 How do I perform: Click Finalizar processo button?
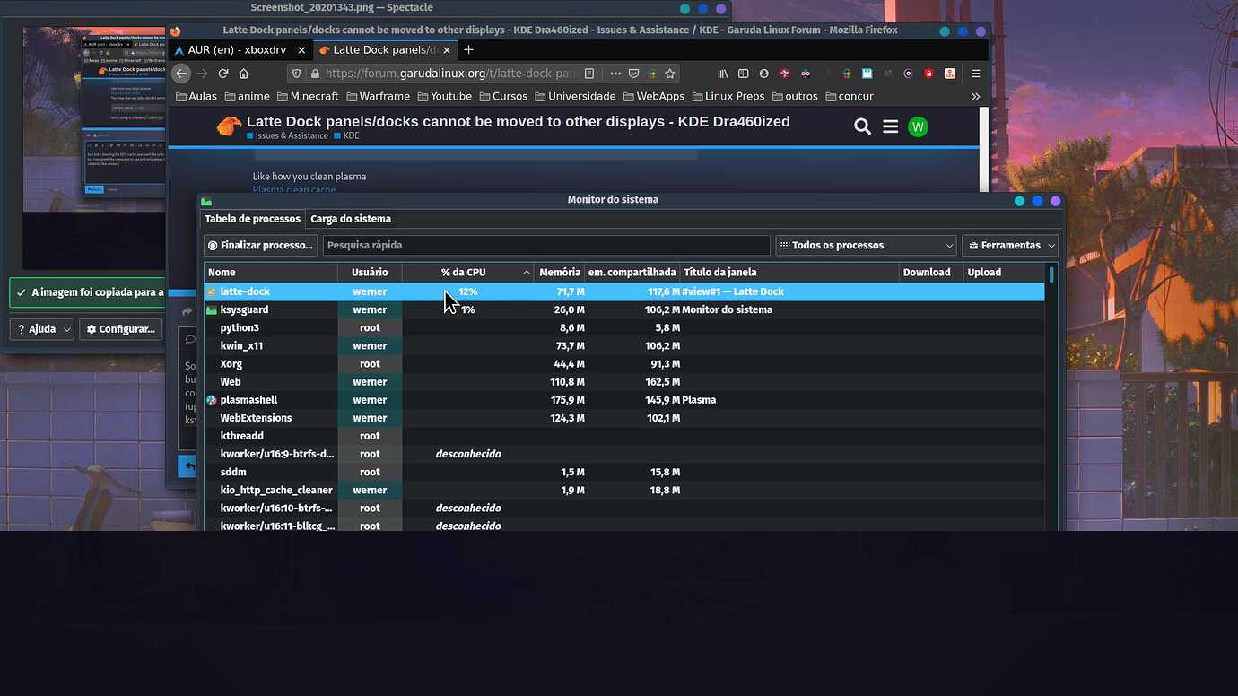(261, 245)
